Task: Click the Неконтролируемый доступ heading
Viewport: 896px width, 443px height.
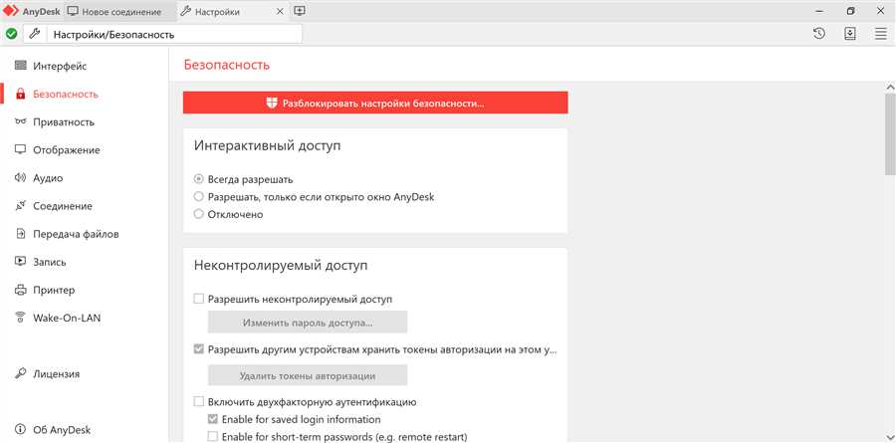Action: 281,265
